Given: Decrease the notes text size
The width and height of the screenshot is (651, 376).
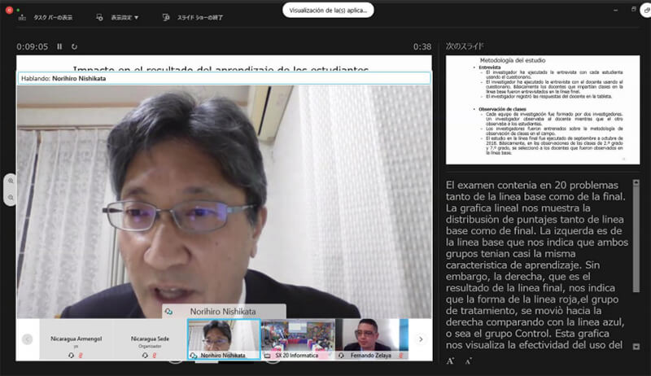Looking at the screenshot, I should pos(469,361).
